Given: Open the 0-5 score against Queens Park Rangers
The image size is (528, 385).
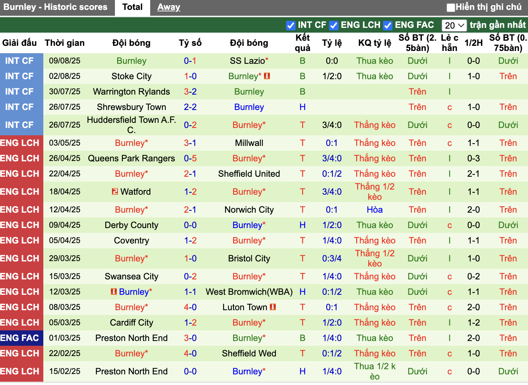Looking at the screenshot, I should [190, 158].
